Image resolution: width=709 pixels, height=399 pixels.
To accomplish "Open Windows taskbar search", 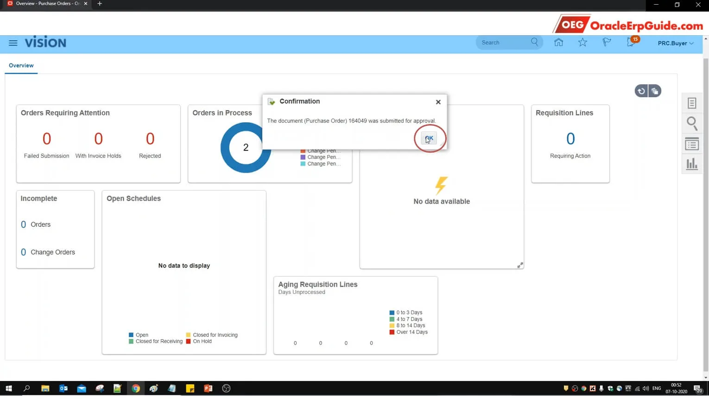I will [27, 389].
